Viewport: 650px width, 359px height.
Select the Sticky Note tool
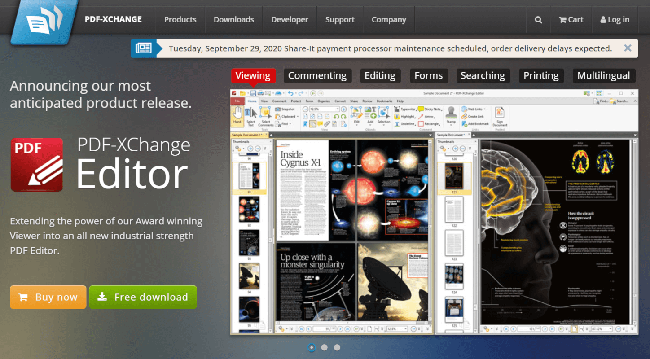430,109
